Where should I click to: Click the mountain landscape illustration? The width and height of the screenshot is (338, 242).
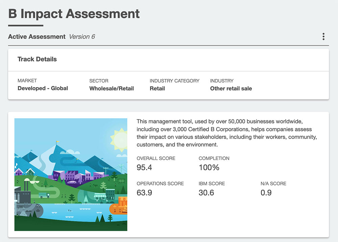pyautogui.click(x=71, y=174)
